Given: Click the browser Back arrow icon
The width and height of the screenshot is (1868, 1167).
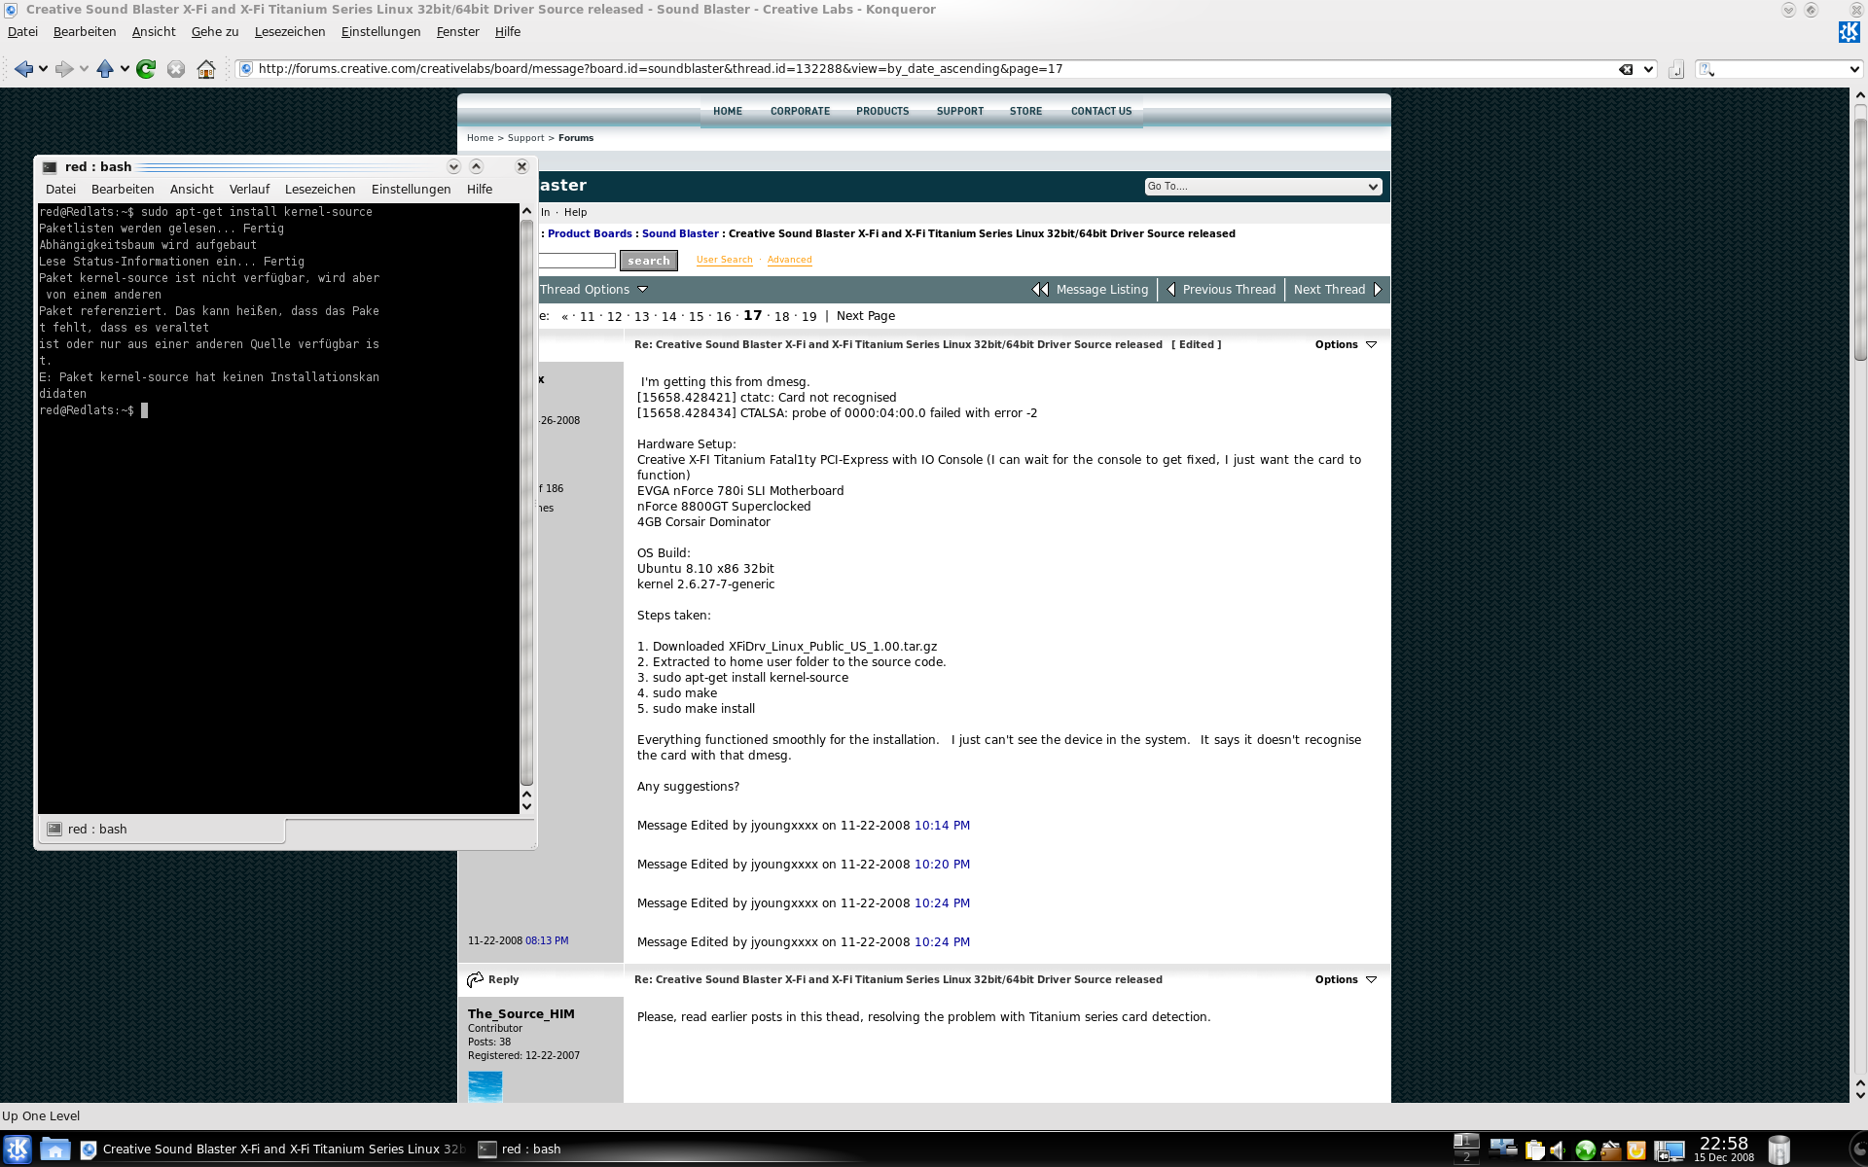Looking at the screenshot, I should [x=23, y=69].
